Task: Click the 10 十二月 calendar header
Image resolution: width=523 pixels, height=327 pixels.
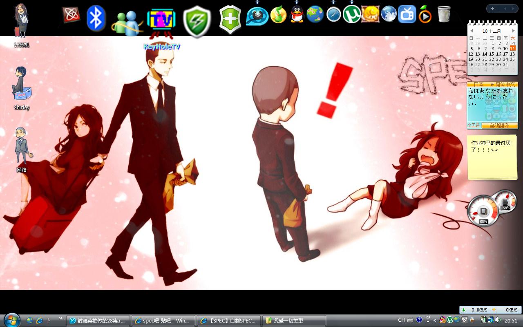Action: point(492,31)
